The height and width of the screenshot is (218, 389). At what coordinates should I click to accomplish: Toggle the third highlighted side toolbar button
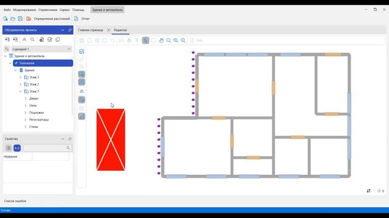[81, 74]
